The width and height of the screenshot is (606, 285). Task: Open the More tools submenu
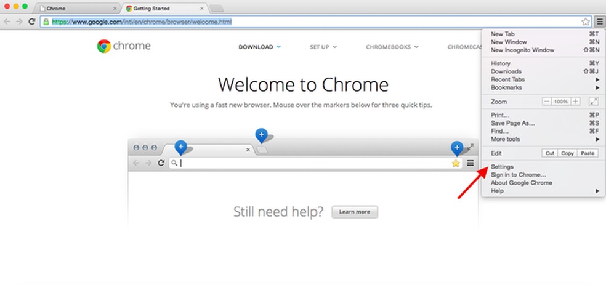click(543, 139)
